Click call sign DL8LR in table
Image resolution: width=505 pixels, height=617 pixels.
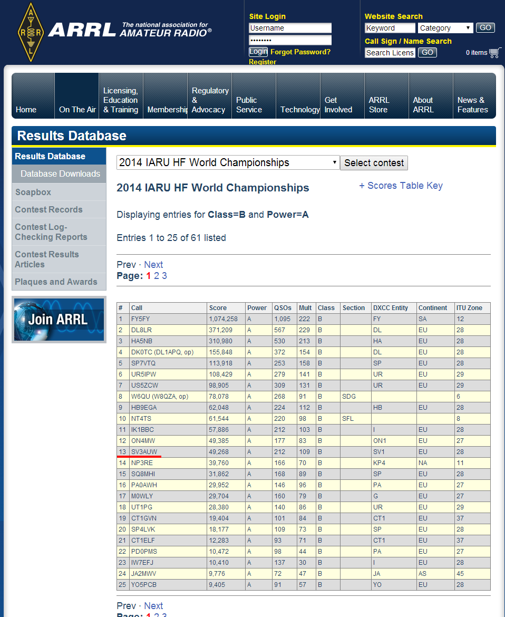[141, 330]
